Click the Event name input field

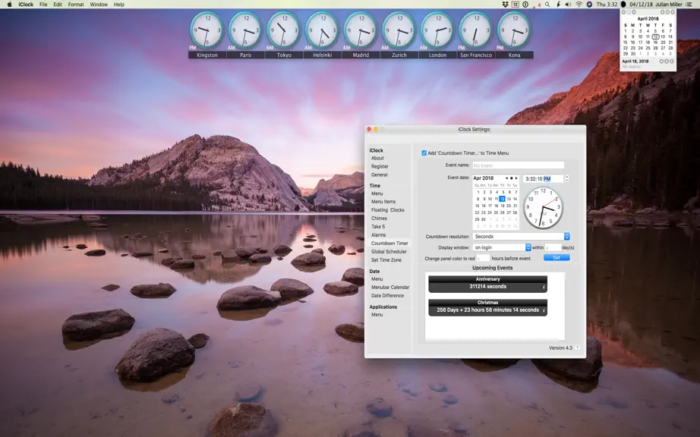(x=519, y=165)
